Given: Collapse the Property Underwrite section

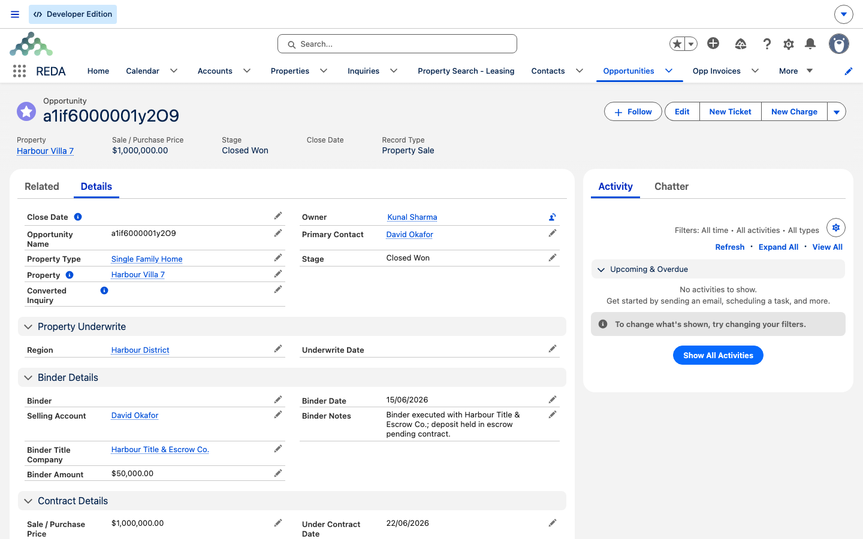Looking at the screenshot, I should pos(28,327).
